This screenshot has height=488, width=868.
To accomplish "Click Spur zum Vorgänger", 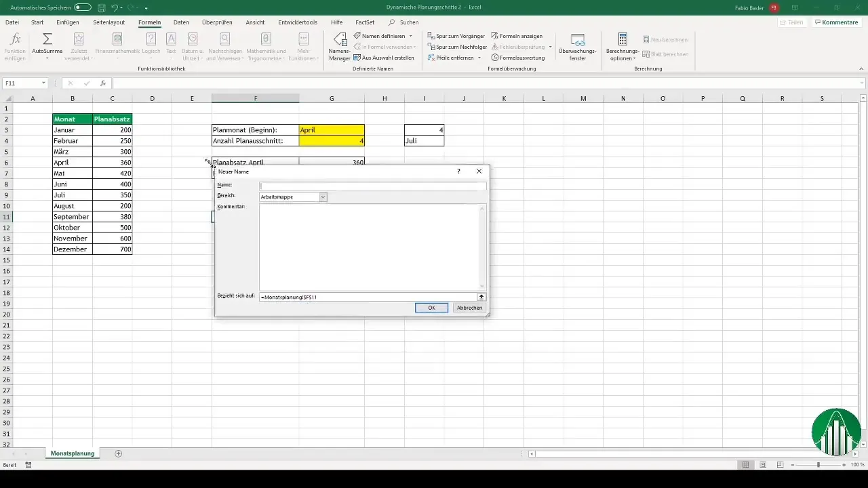I will pos(458,35).
